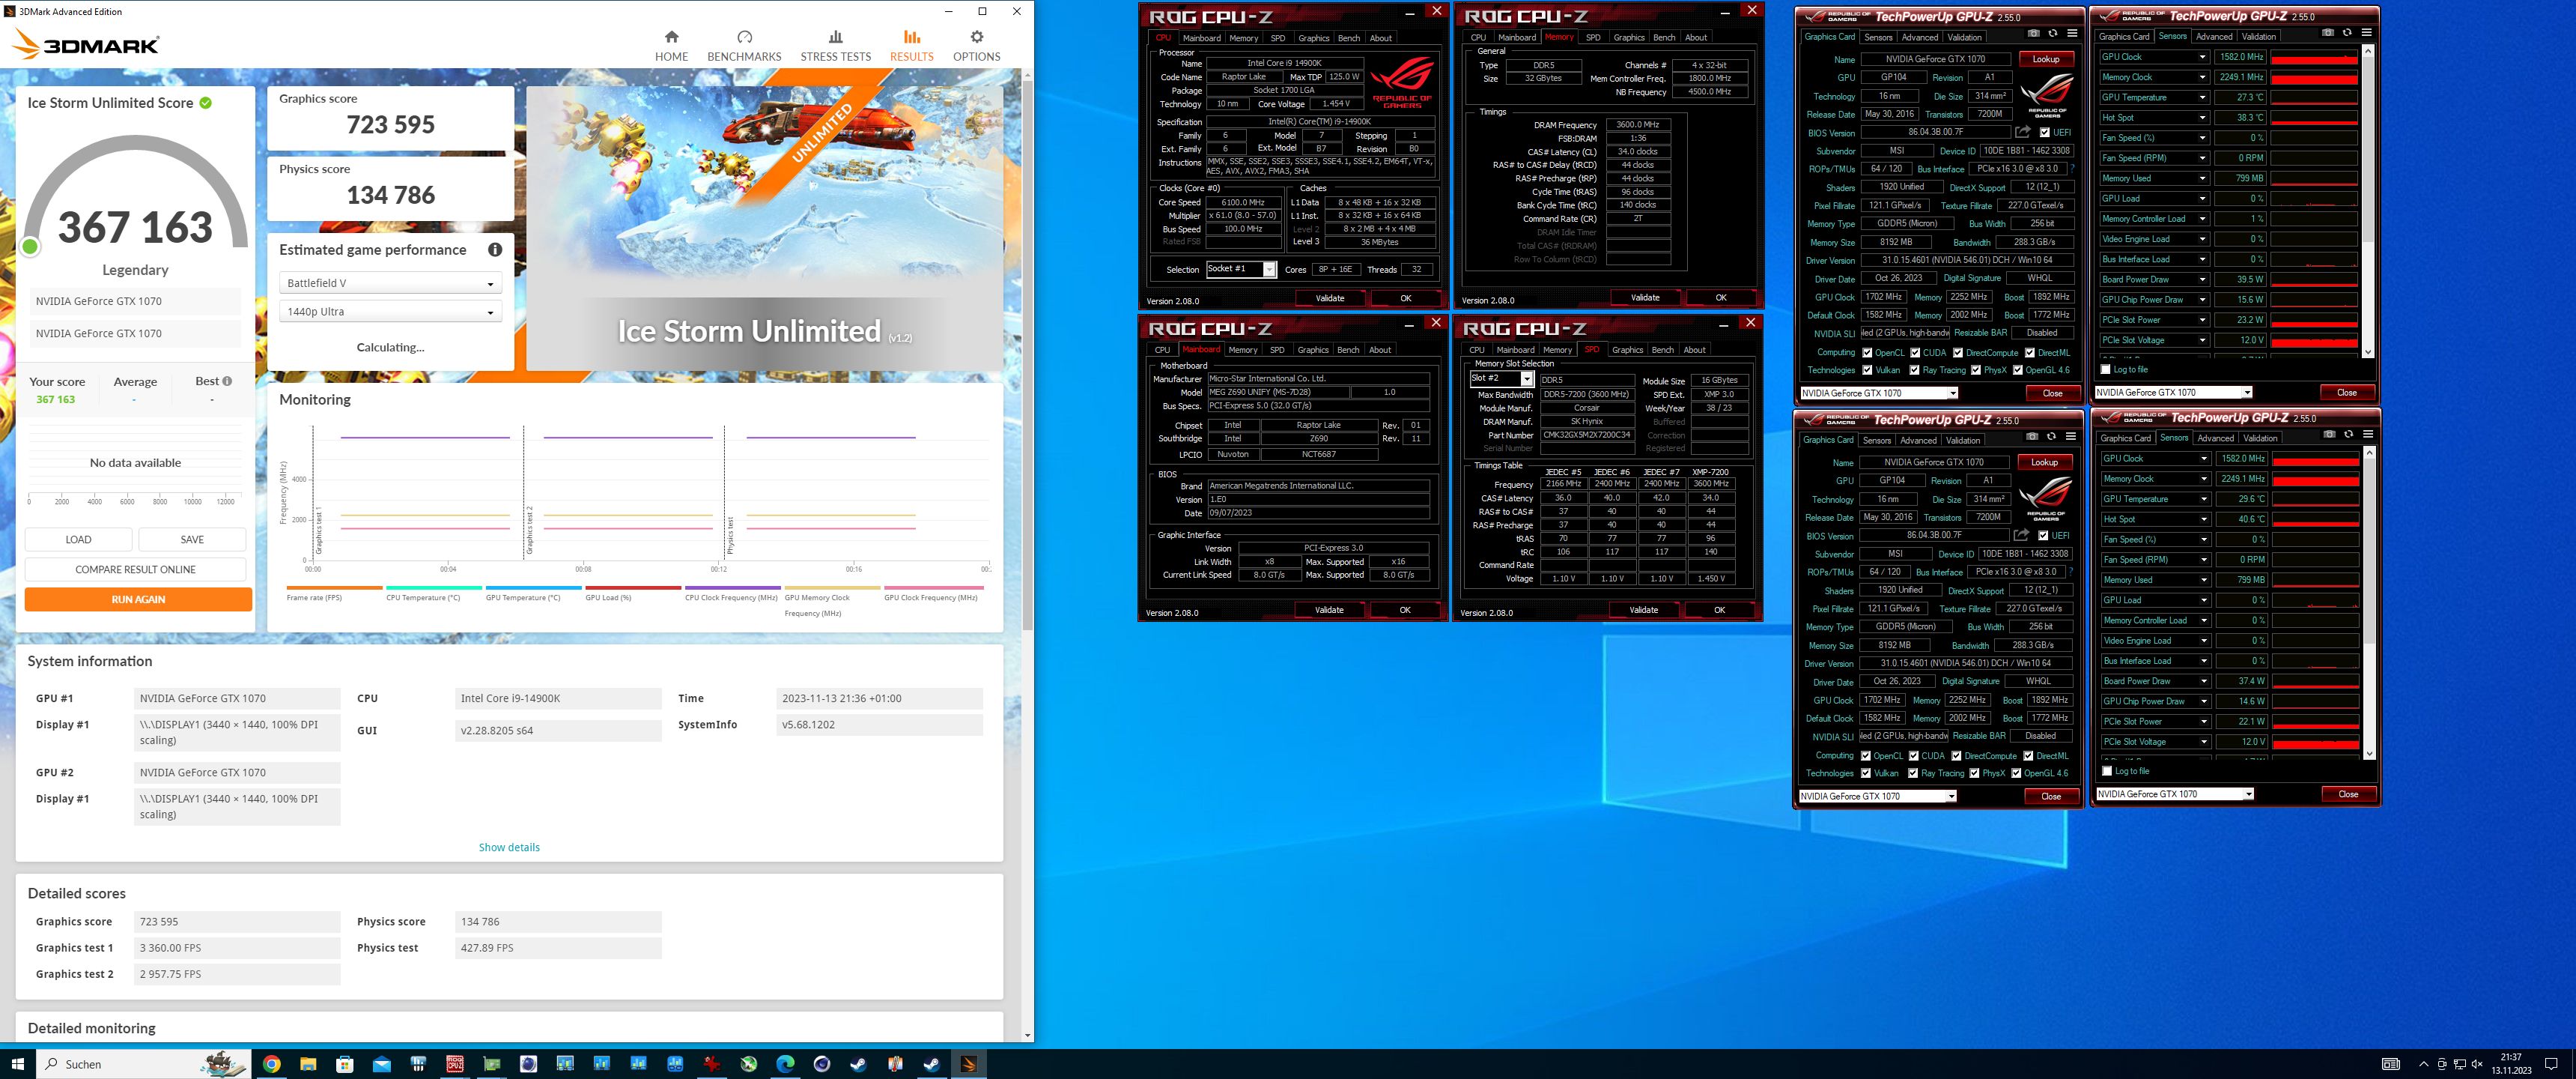Click the green validation check beside Ice Storm score

pos(206,103)
